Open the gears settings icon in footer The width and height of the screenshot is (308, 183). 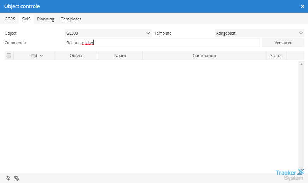[x=17, y=178]
